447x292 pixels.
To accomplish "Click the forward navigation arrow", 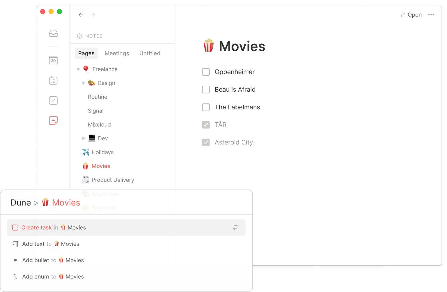I will [x=93, y=15].
